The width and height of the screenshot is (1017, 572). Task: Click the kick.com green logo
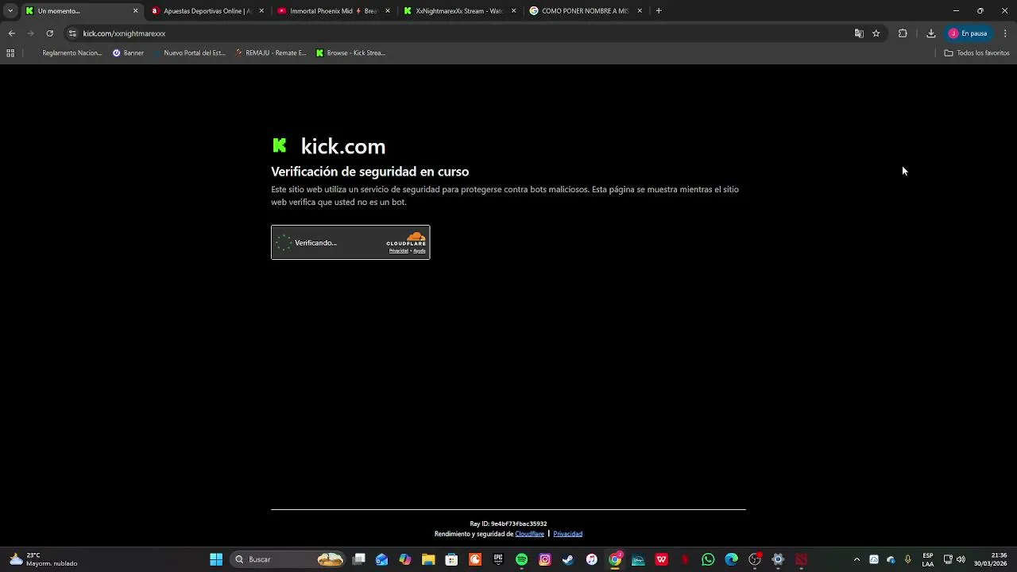click(x=280, y=145)
